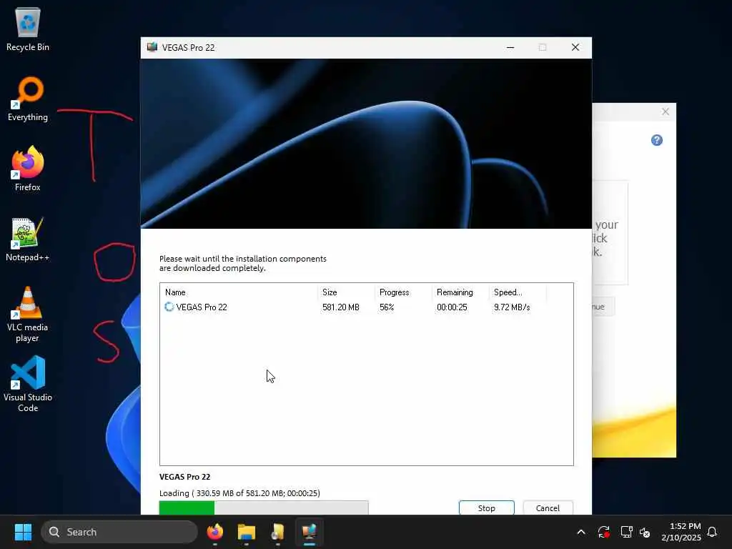Open the Notepad++ desktop shortcut
This screenshot has height=549, width=732.
tap(28, 239)
